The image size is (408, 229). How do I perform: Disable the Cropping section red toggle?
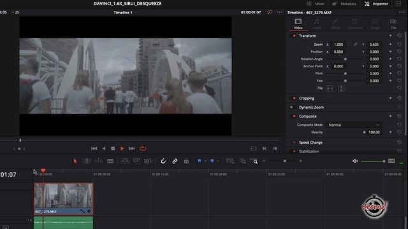(294, 98)
